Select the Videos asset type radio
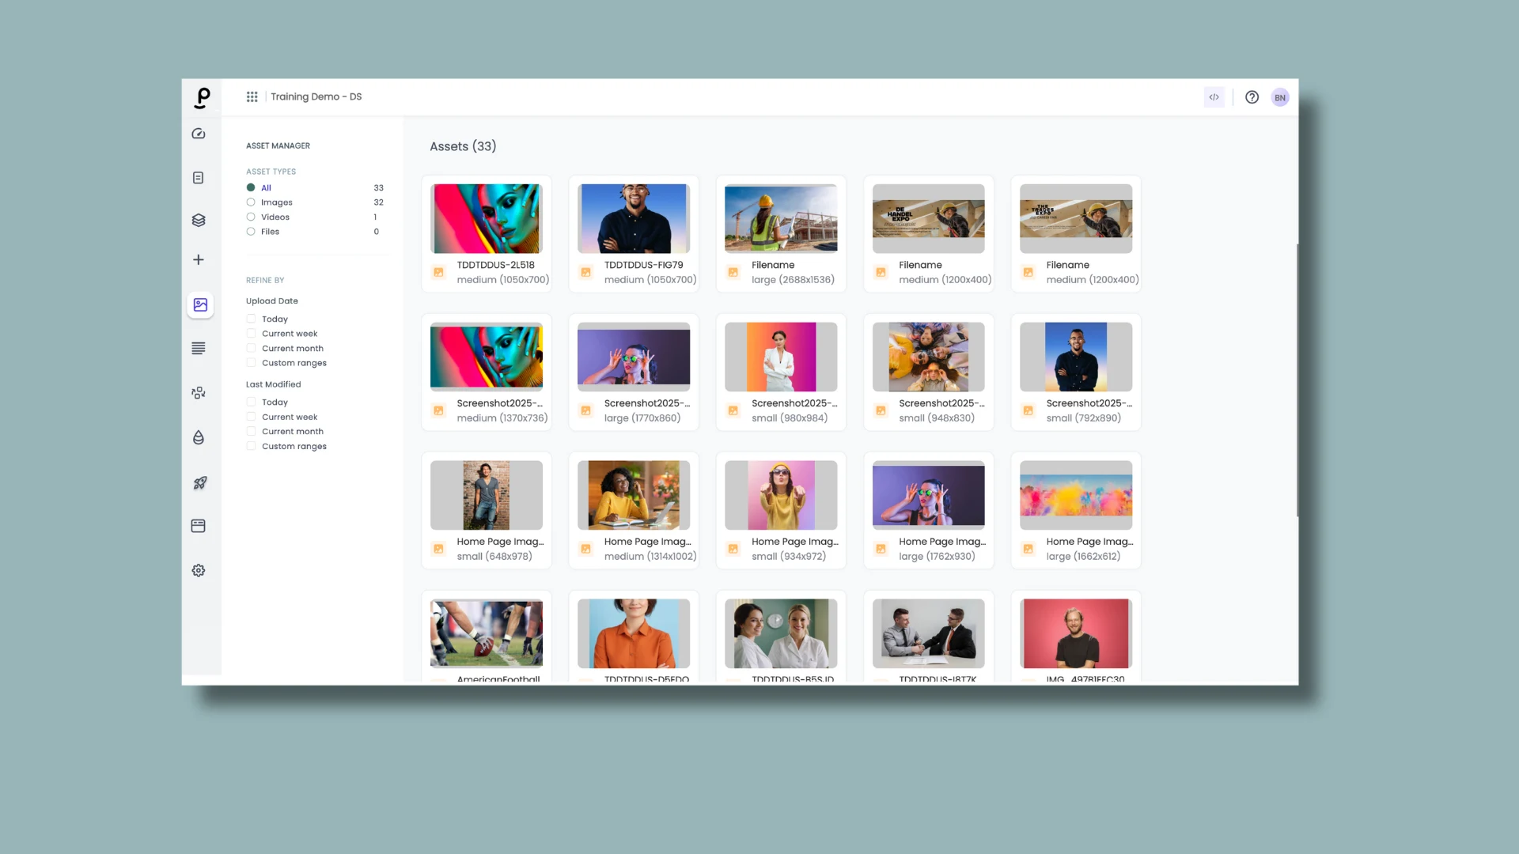Image resolution: width=1519 pixels, height=854 pixels. [251, 217]
